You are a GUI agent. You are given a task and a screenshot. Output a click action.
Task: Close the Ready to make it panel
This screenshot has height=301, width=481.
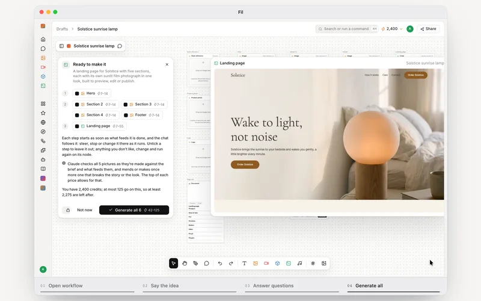167,64
